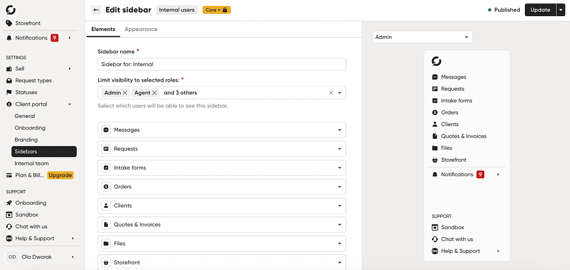Click Orders in the sidebar preview

click(450, 112)
